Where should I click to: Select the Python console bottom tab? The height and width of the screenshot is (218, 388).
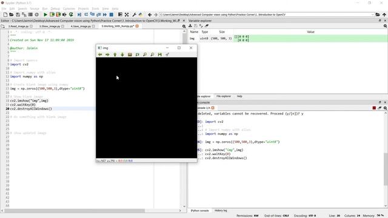pos(199,211)
